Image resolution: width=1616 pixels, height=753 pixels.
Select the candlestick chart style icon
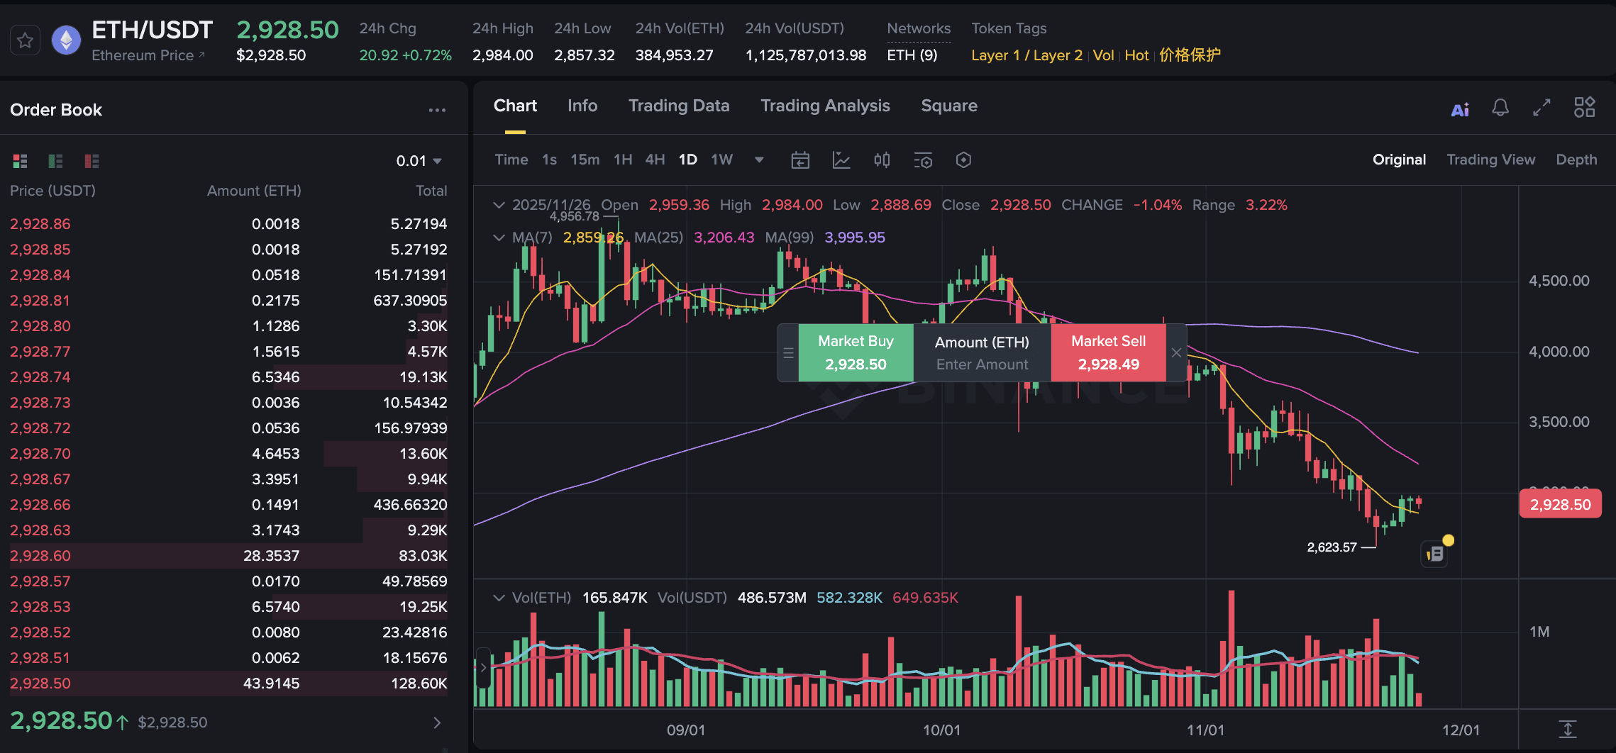pos(882,160)
